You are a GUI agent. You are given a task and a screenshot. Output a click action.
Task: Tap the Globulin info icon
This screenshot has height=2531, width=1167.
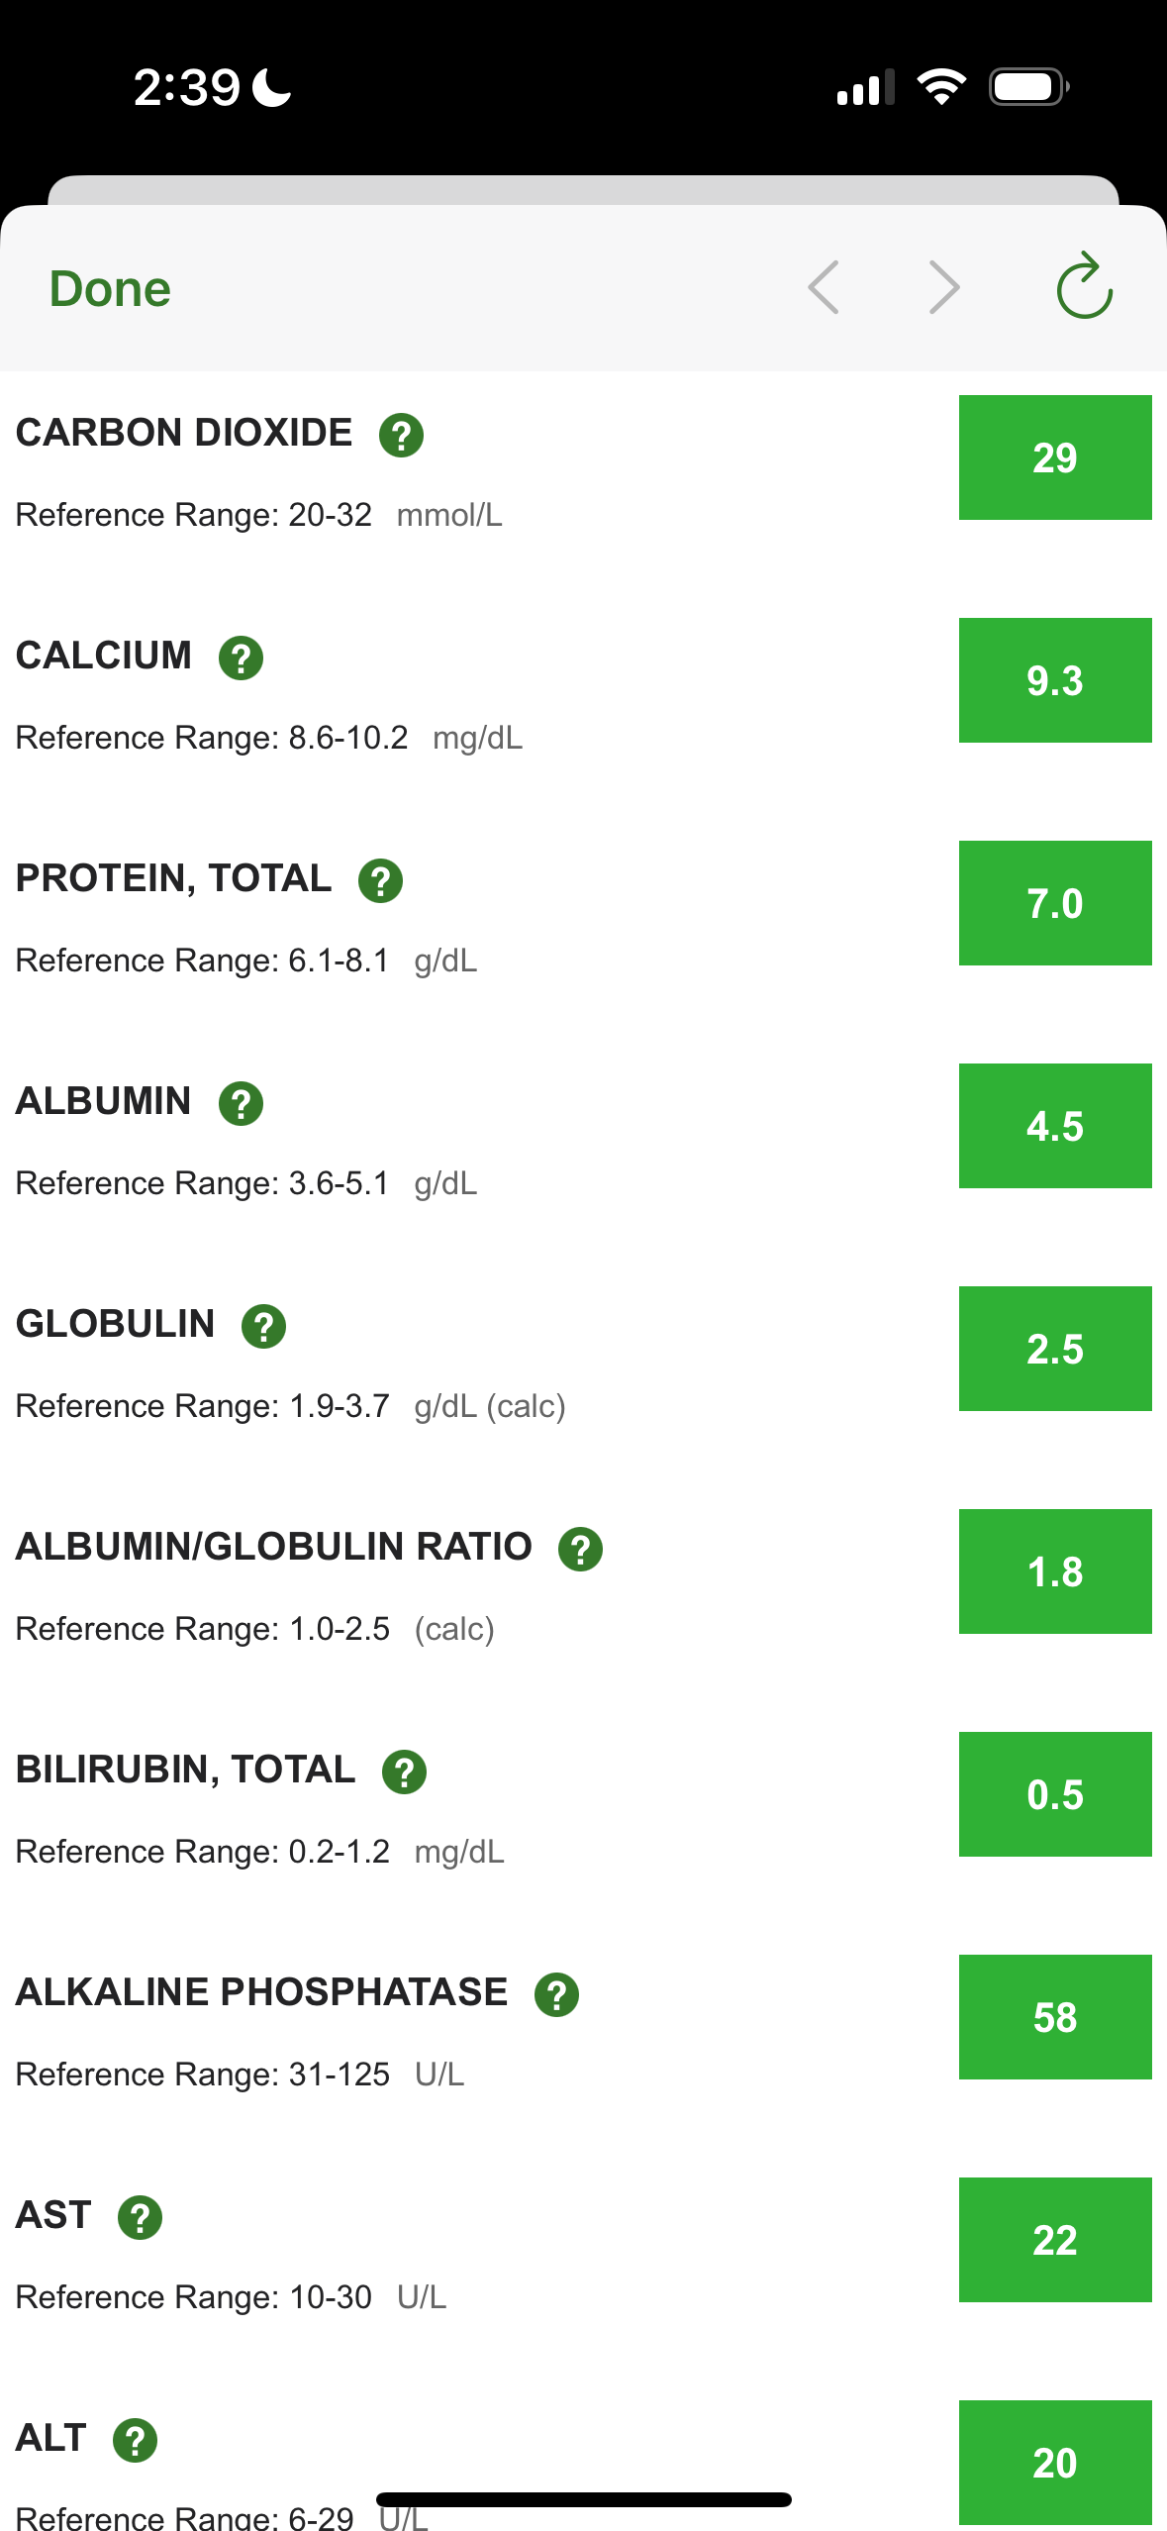[x=263, y=1326]
